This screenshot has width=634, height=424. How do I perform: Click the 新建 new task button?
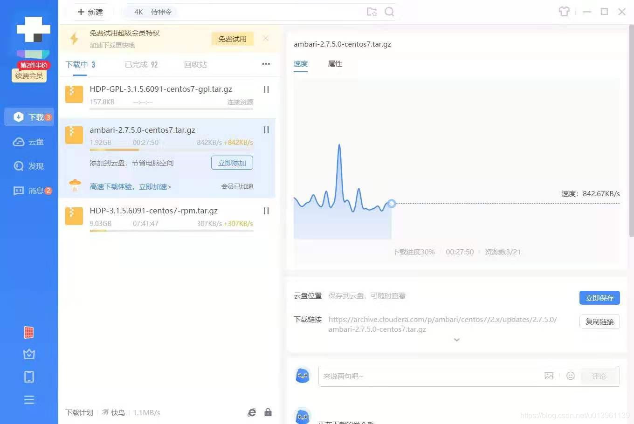click(90, 12)
